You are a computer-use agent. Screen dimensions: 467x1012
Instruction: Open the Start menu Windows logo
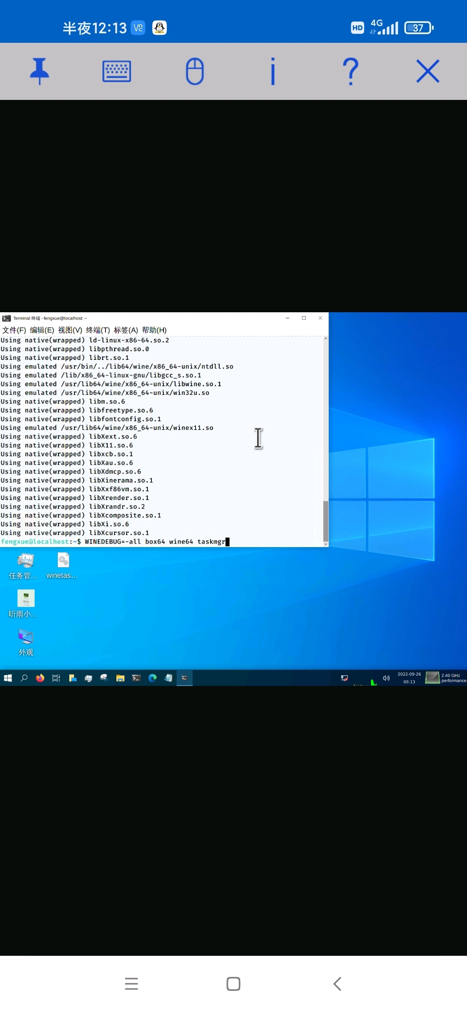coord(8,678)
